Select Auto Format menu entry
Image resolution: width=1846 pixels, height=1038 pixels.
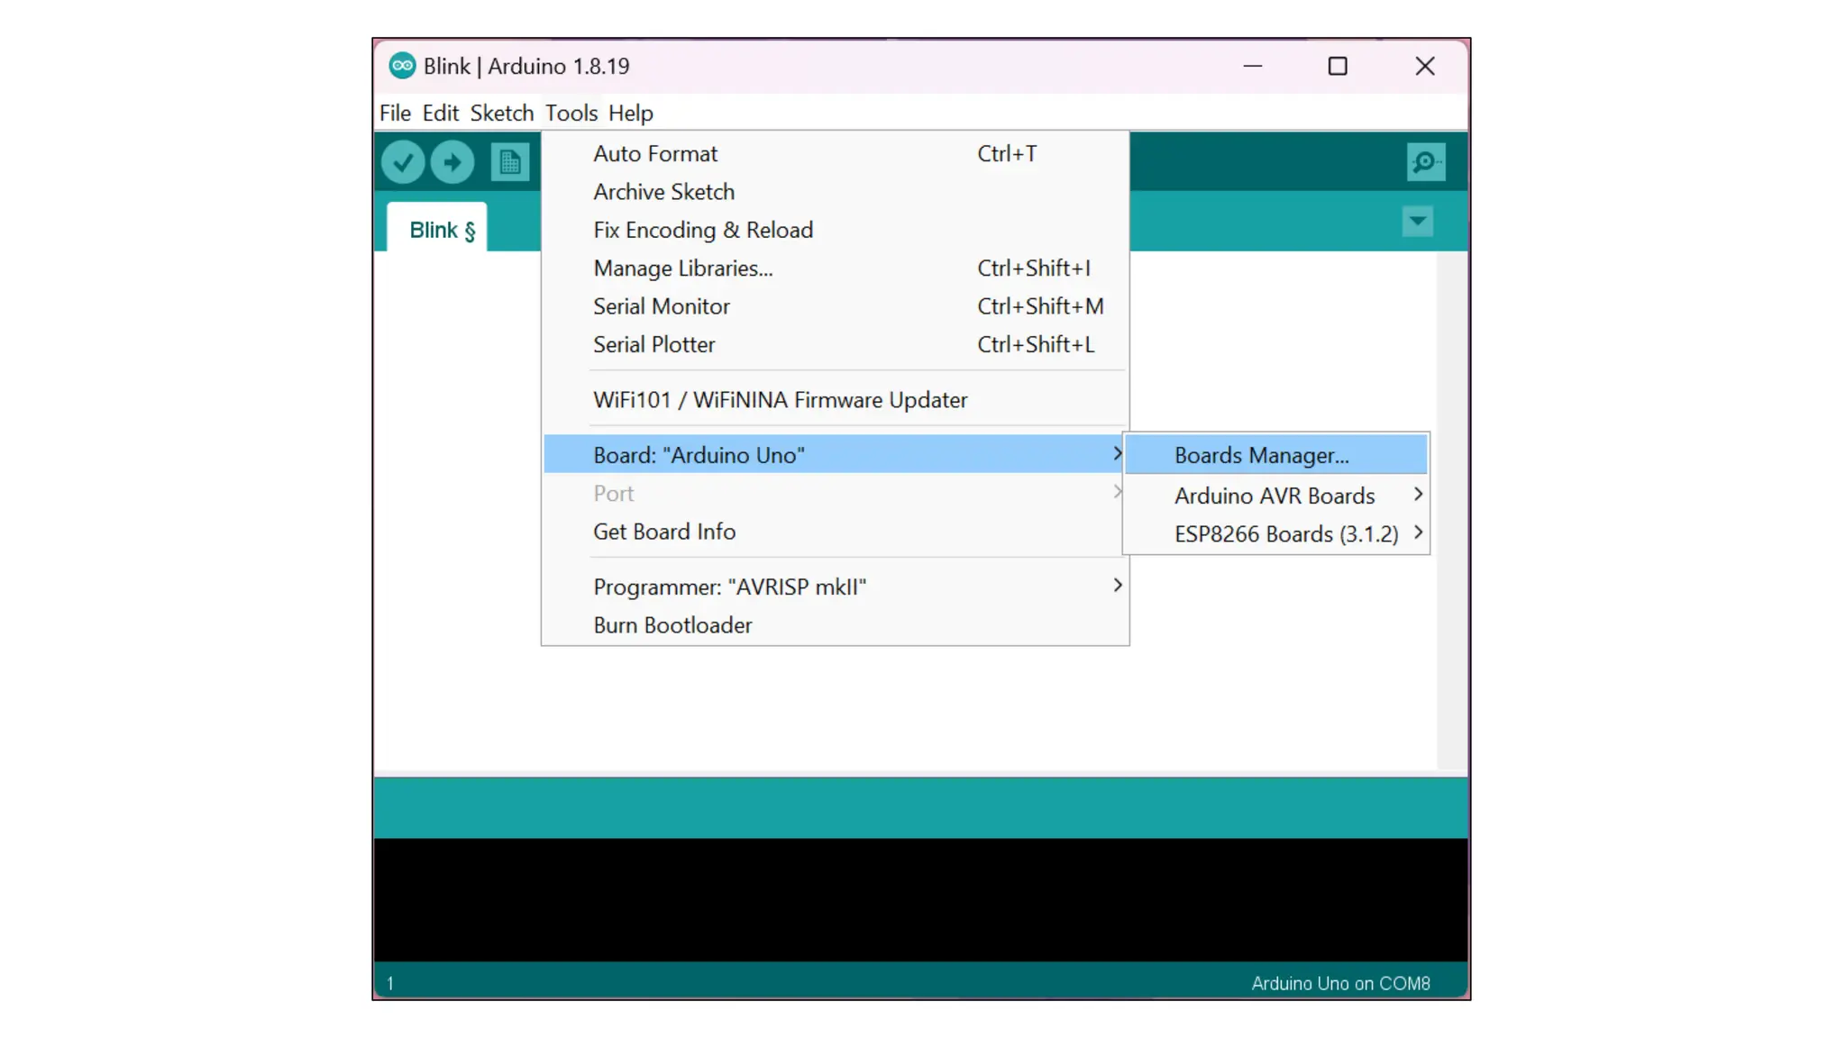click(655, 153)
